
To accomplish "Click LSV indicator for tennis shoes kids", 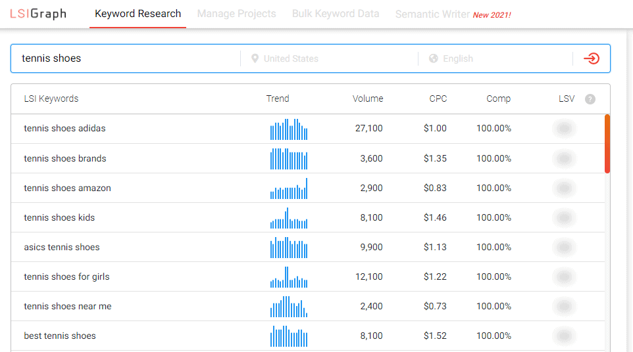I will tap(564, 217).
